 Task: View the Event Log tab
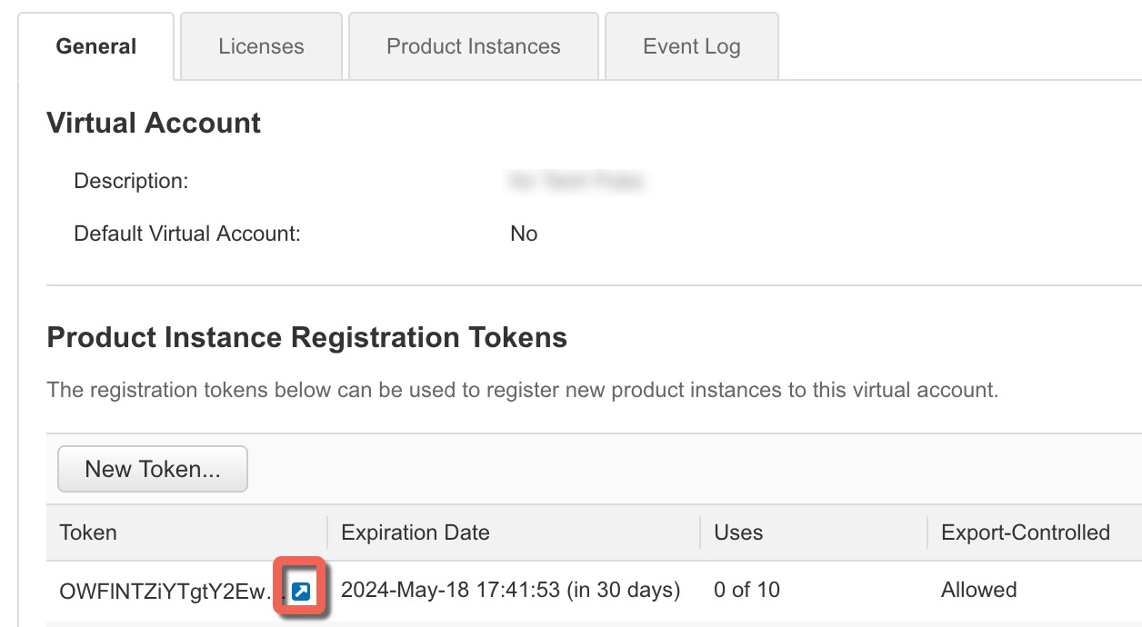tap(691, 46)
